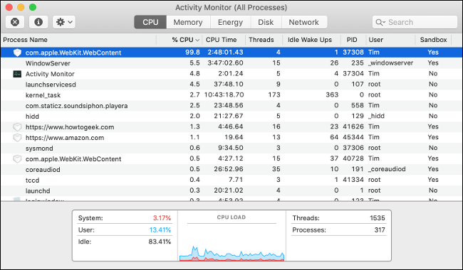463x270 pixels.
Task: Switch to the Energy tab
Action: point(230,22)
